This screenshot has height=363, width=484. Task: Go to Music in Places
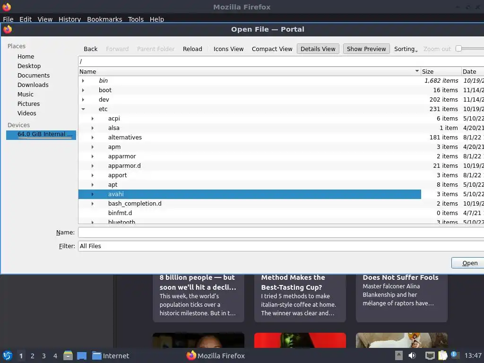point(26,95)
